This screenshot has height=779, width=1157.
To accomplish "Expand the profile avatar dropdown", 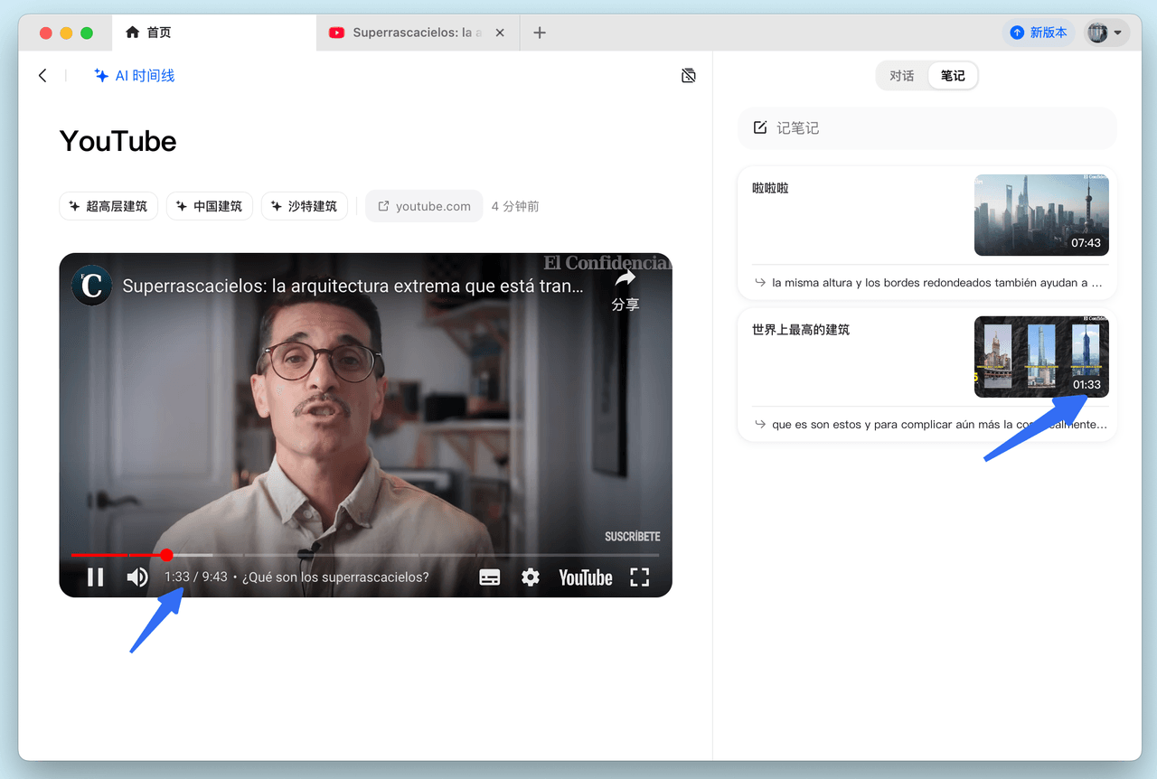I will [x=1106, y=33].
